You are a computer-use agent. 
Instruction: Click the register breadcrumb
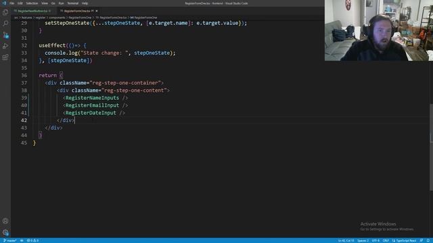[41, 18]
